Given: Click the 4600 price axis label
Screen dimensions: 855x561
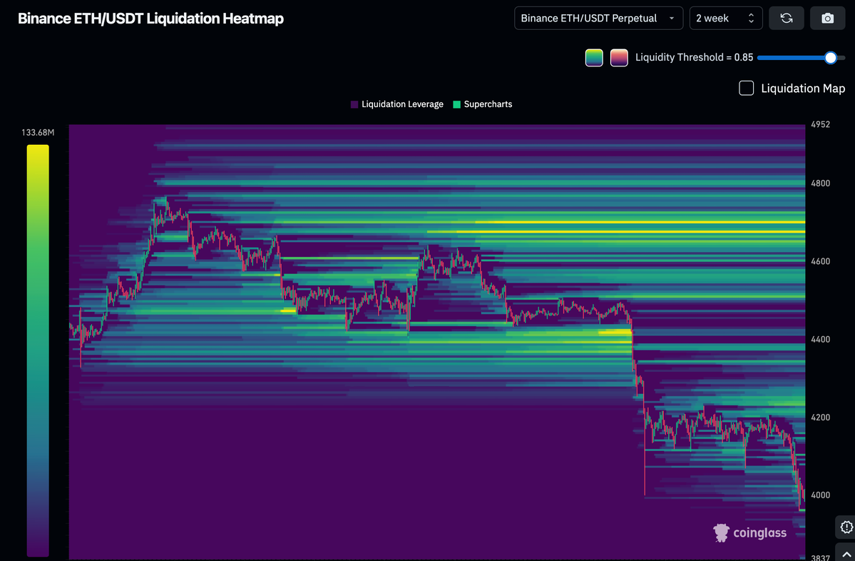Looking at the screenshot, I should pos(821,261).
